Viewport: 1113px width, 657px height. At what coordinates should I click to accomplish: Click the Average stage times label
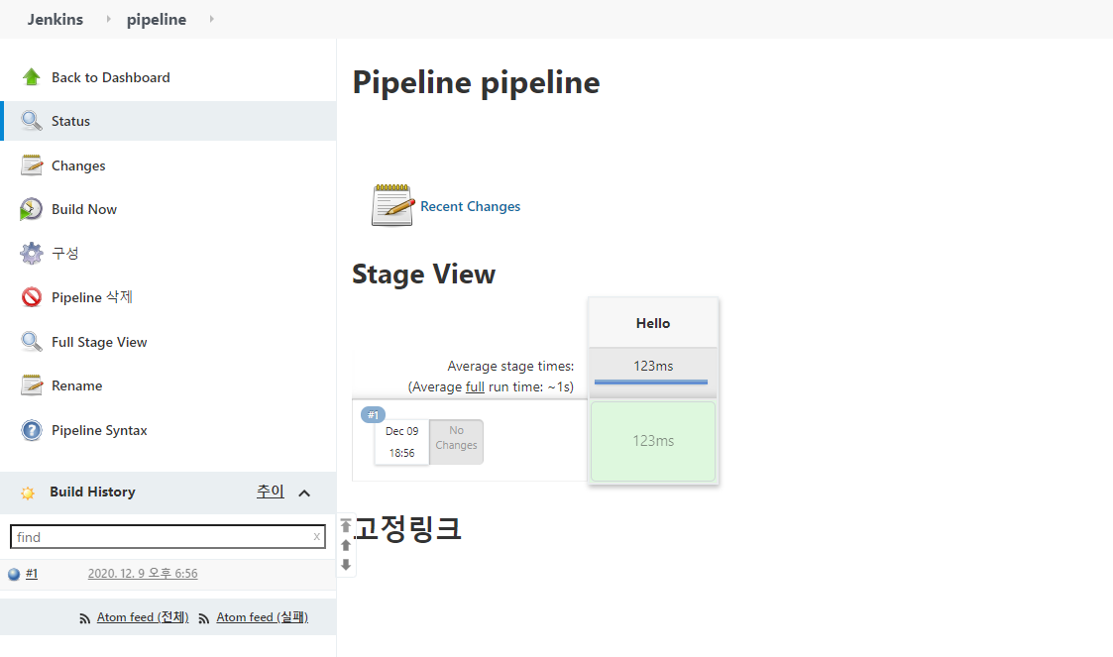tap(510, 366)
